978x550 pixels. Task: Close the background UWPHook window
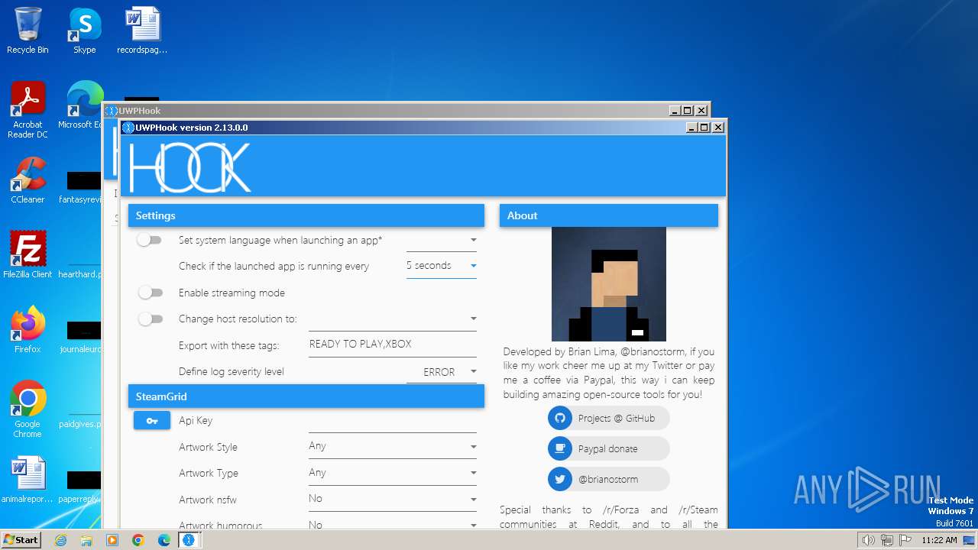click(701, 111)
